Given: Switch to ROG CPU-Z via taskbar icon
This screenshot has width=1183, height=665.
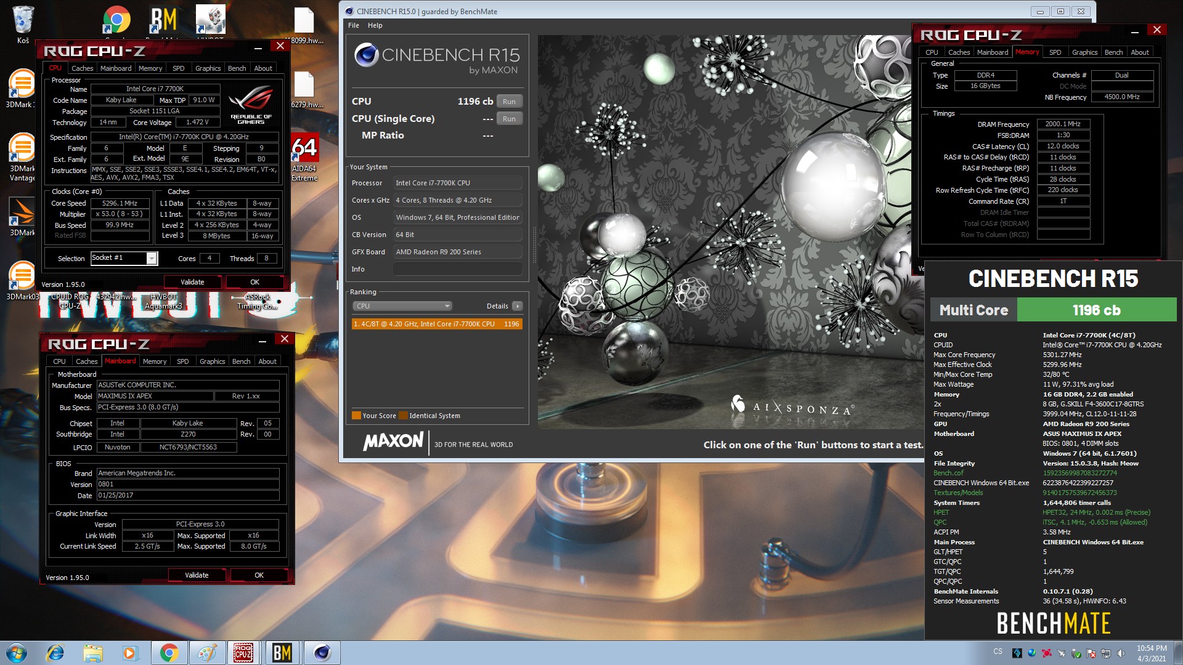Looking at the screenshot, I should pos(243,653).
